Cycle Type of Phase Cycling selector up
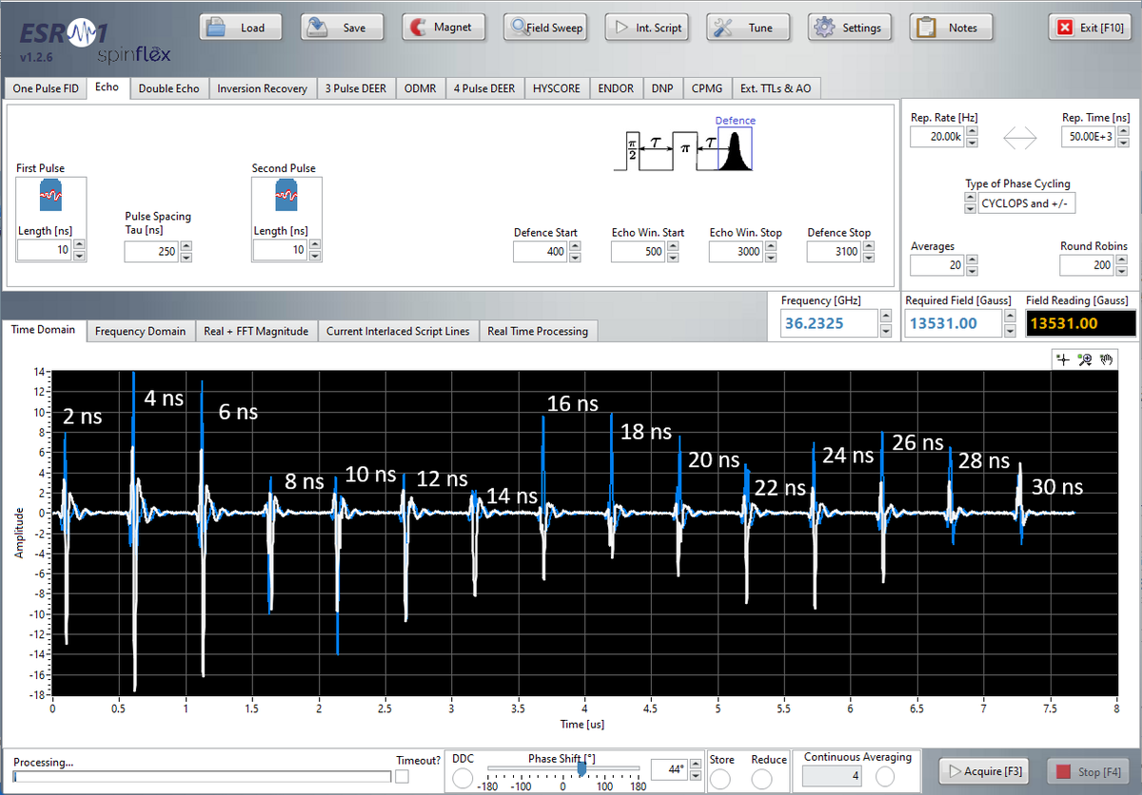The width and height of the screenshot is (1142, 795). [x=970, y=199]
